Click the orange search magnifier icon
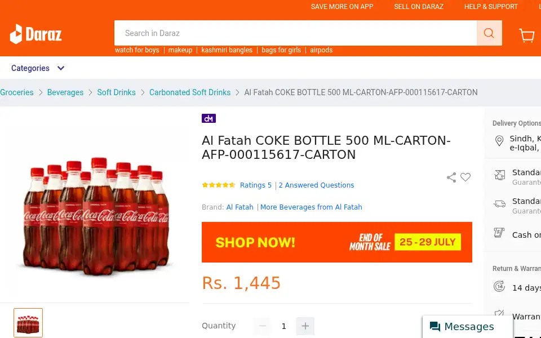 (489, 33)
